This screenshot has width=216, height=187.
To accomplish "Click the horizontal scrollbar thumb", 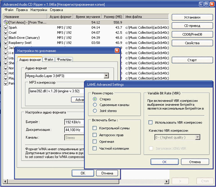I will click(63, 181).
